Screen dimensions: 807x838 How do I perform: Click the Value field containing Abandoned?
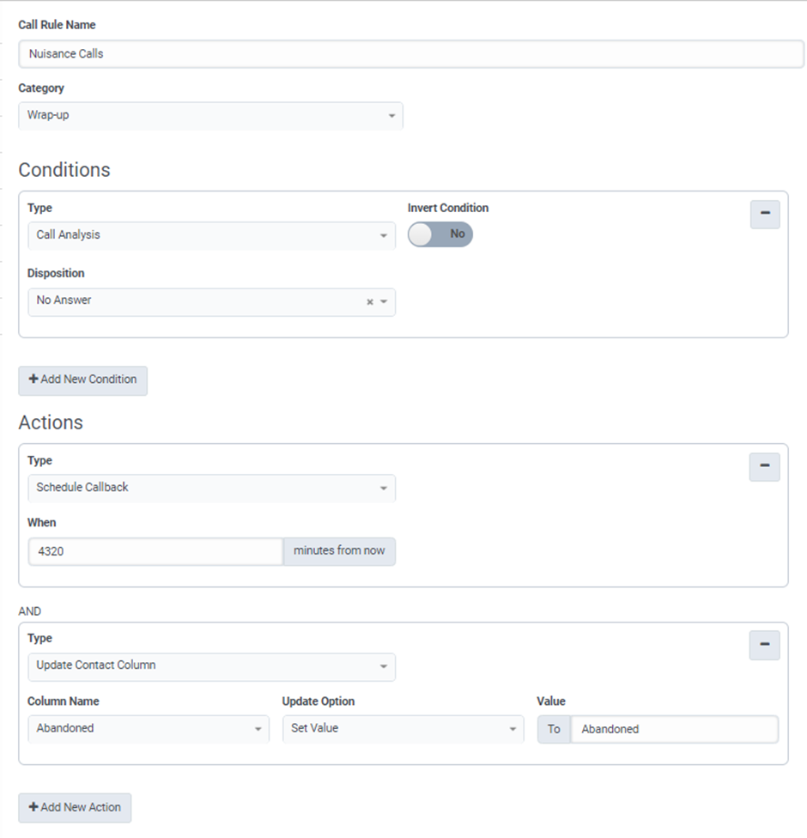tap(674, 730)
